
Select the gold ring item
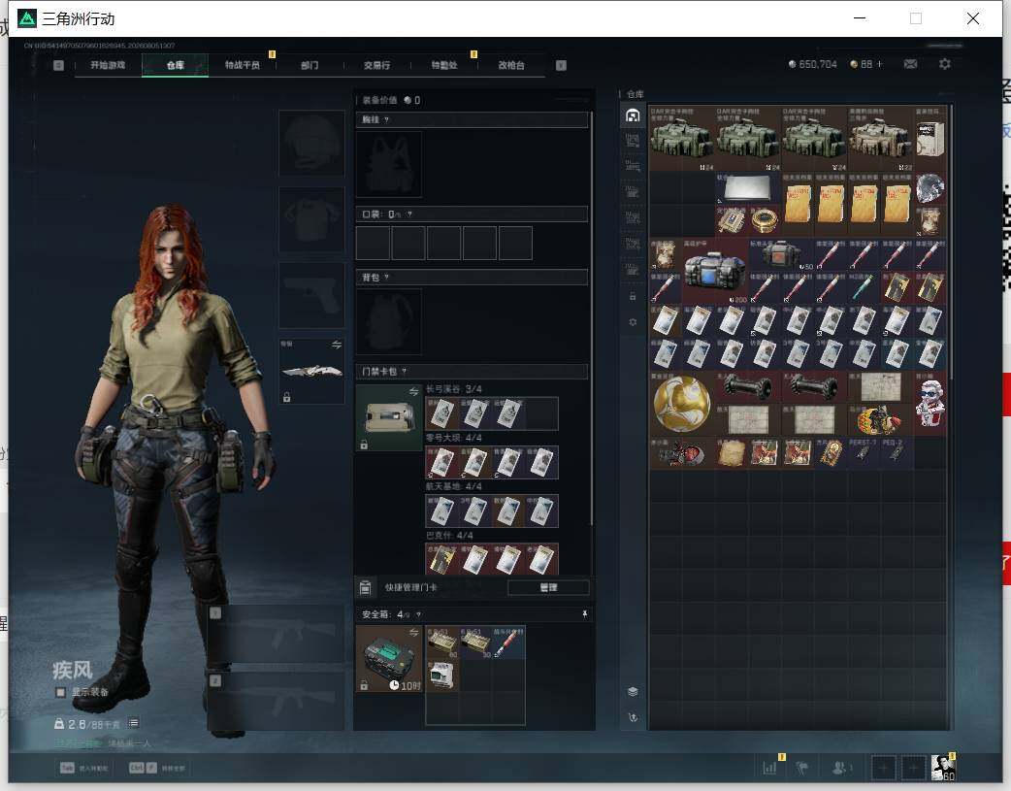[765, 221]
